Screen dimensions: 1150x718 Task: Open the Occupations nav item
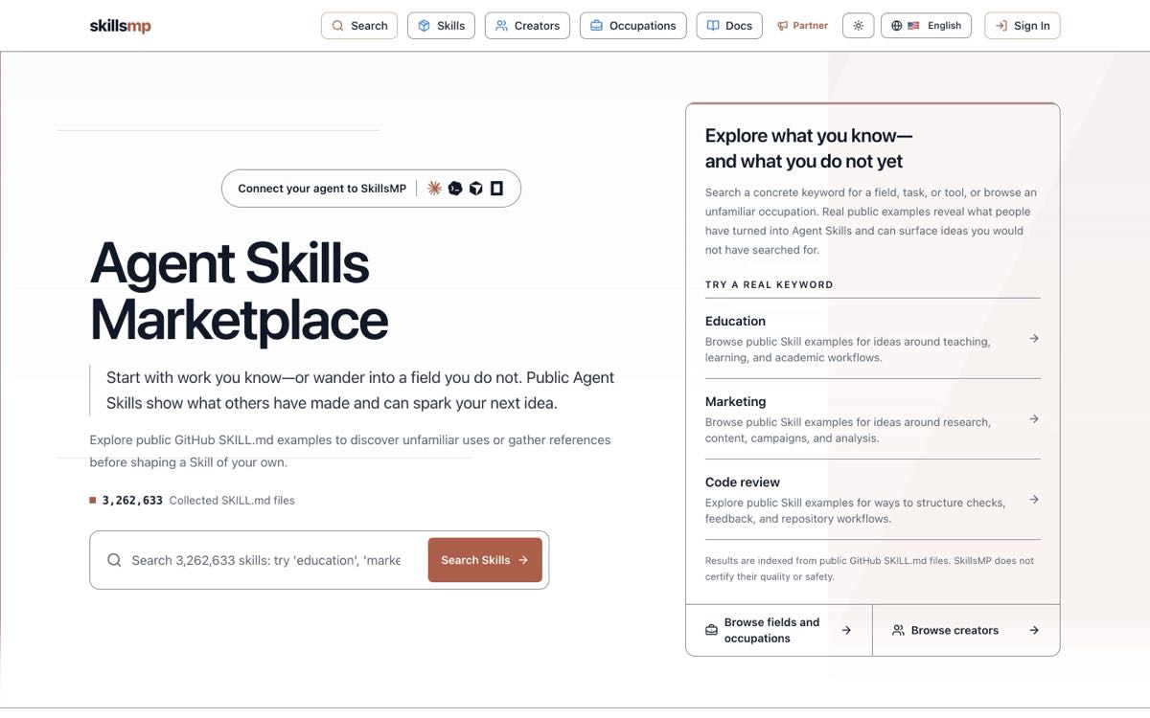(633, 26)
